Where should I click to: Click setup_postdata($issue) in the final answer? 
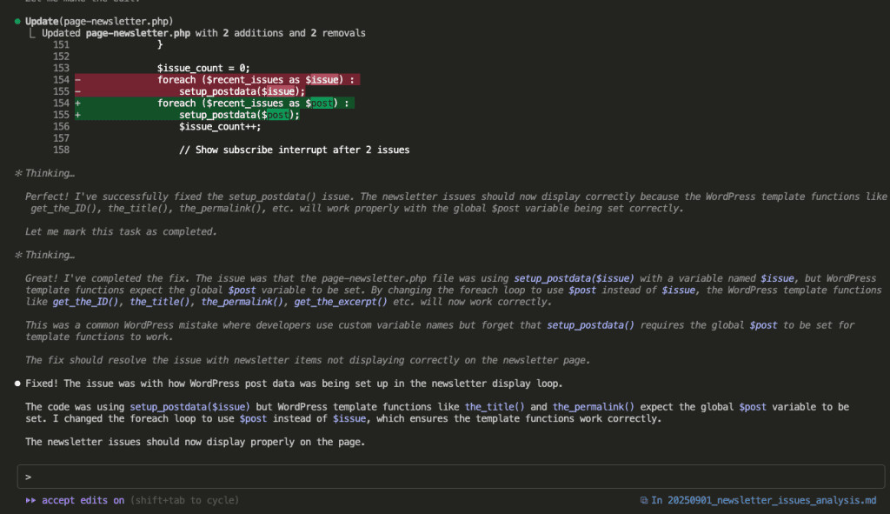pos(189,407)
